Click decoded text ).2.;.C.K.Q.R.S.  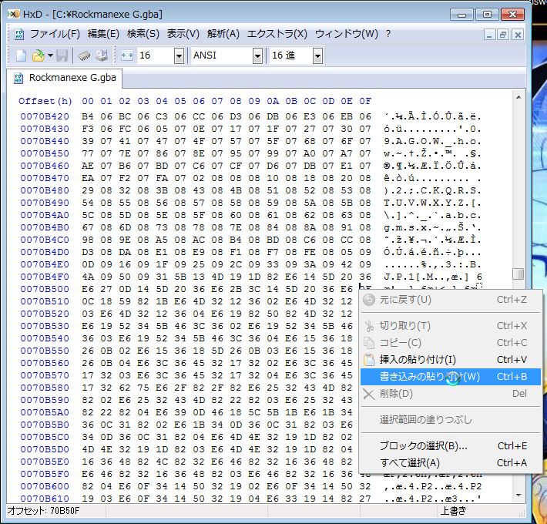click(x=432, y=190)
